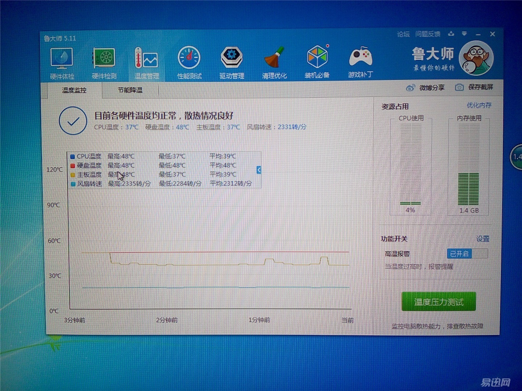Collapse the temperature statistics panel via chevron
The height and width of the screenshot is (391, 522).
click(258, 170)
